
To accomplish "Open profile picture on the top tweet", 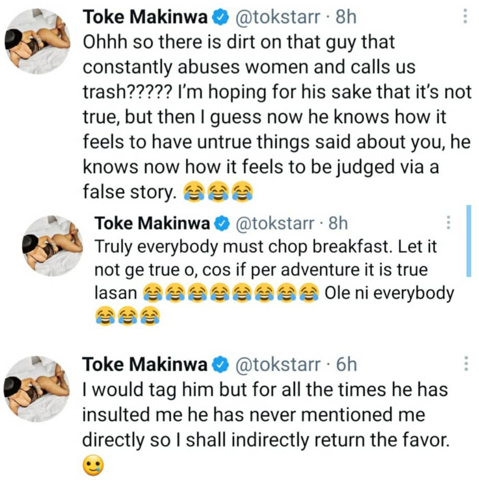I will tap(38, 41).
